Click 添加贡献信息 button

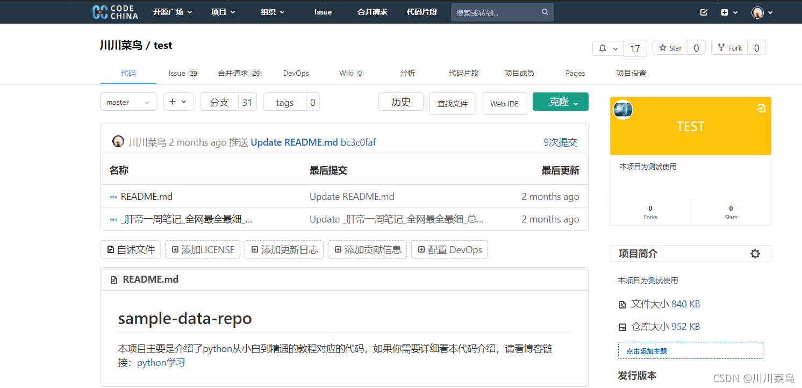[368, 249]
